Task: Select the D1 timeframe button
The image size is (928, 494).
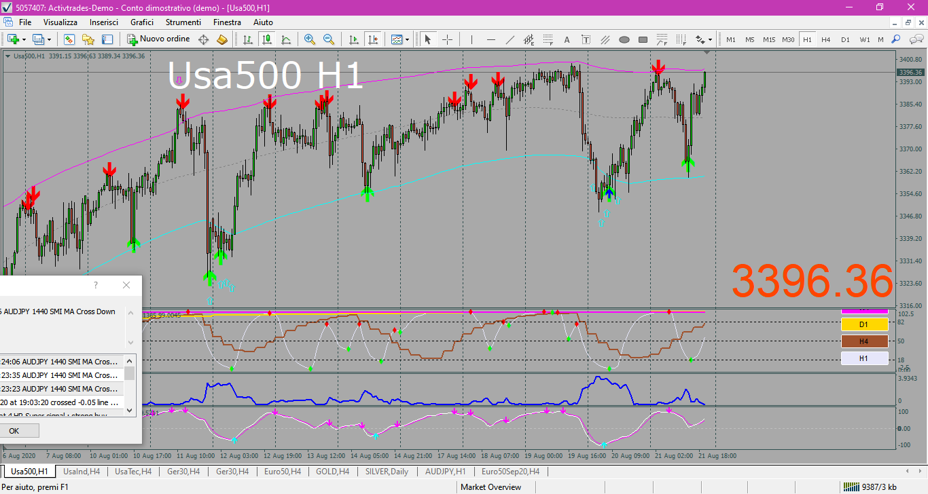Action: (845, 39)
